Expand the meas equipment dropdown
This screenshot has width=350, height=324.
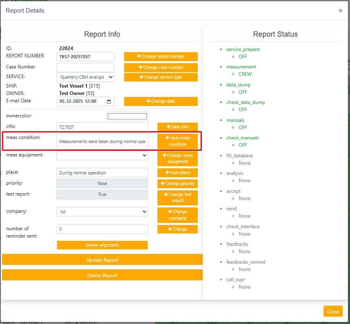[102, 155]
